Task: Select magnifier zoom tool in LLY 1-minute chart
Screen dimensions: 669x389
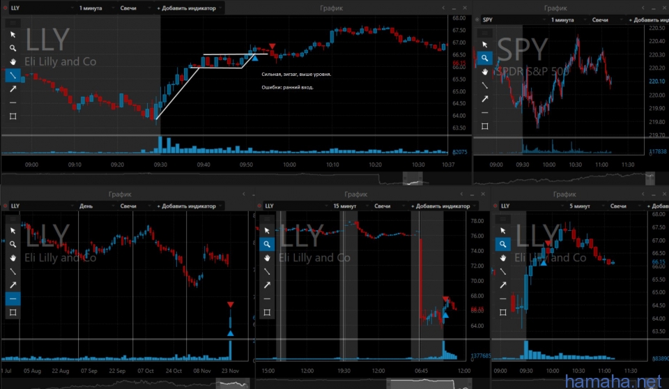Action: (13, 48)
